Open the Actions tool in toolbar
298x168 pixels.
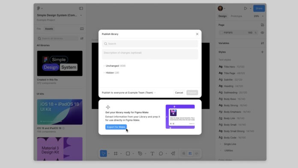[173, 153]
